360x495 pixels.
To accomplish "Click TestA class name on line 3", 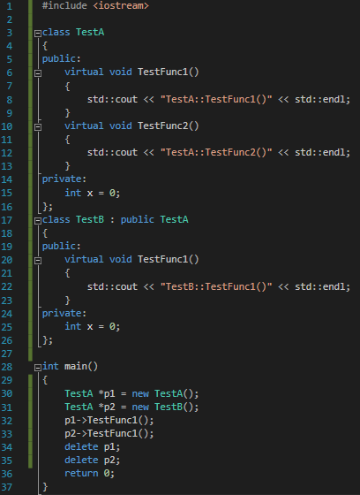I will 90,32.
